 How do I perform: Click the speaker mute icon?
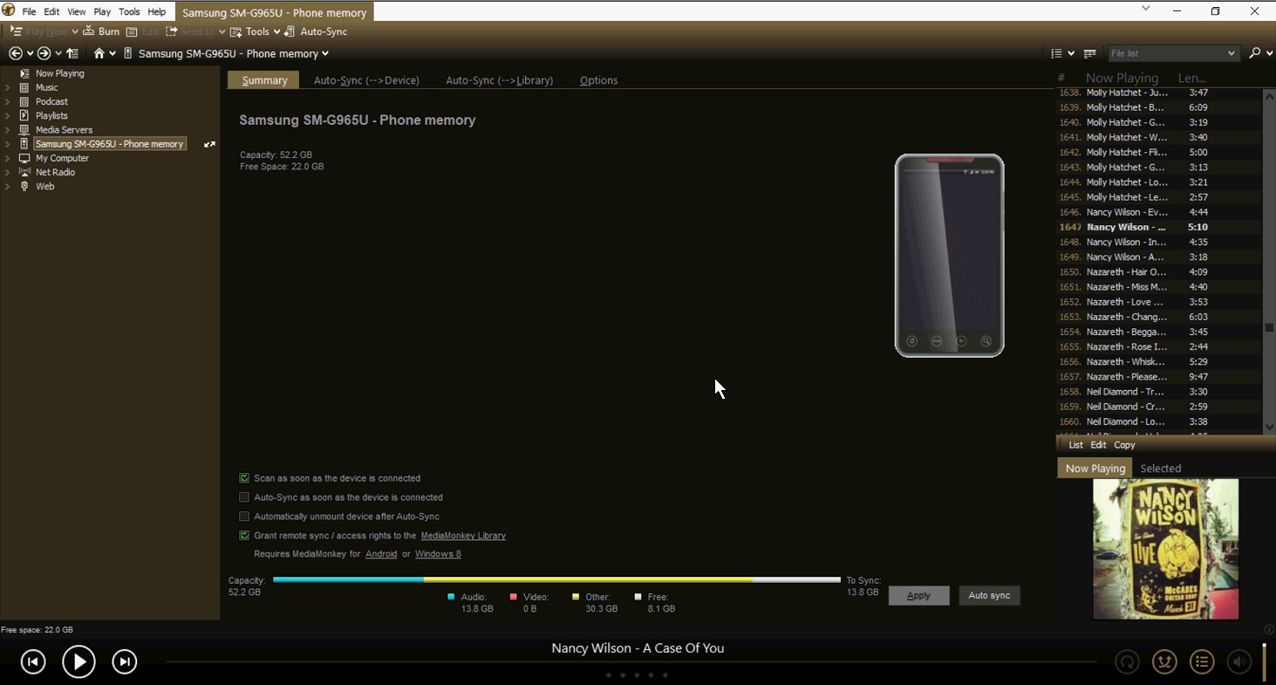1238,662
